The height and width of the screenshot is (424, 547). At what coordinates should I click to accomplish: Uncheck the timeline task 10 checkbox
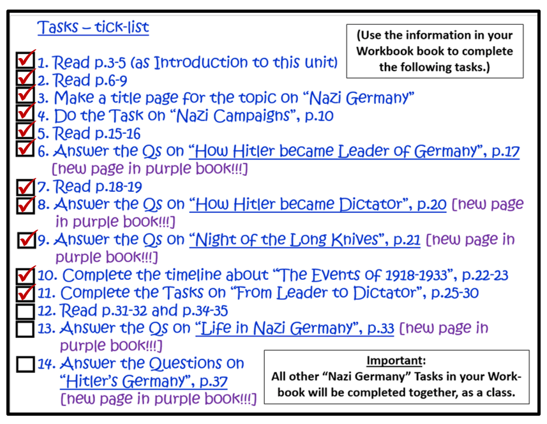click(26, 275)
